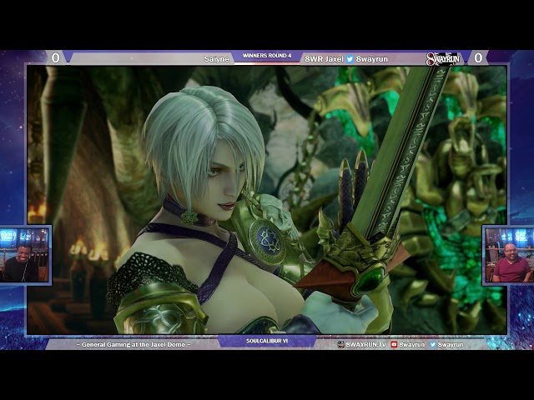Screen dimensions: 534x400
Task: Select the player name Saiyne
Action: 217,59
